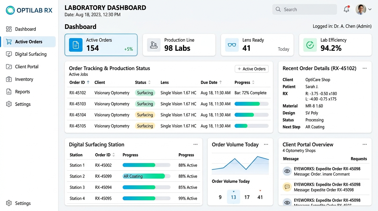Click the gear icon in the bottom Settings entry
The width and height of the screenshot is (378, 211).
pyautogui.click(x=9, y=203)
